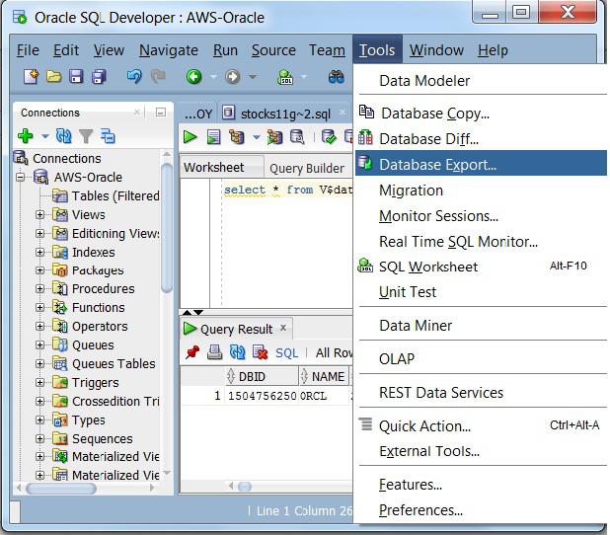This screenshot has height=535, width=610.
Task: Minimize the Connections panel
Action: (161, 113)
